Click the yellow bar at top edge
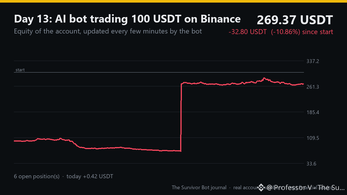Image resolution: width=347 pixels, height=195 pixels. [x=173, y=1]
